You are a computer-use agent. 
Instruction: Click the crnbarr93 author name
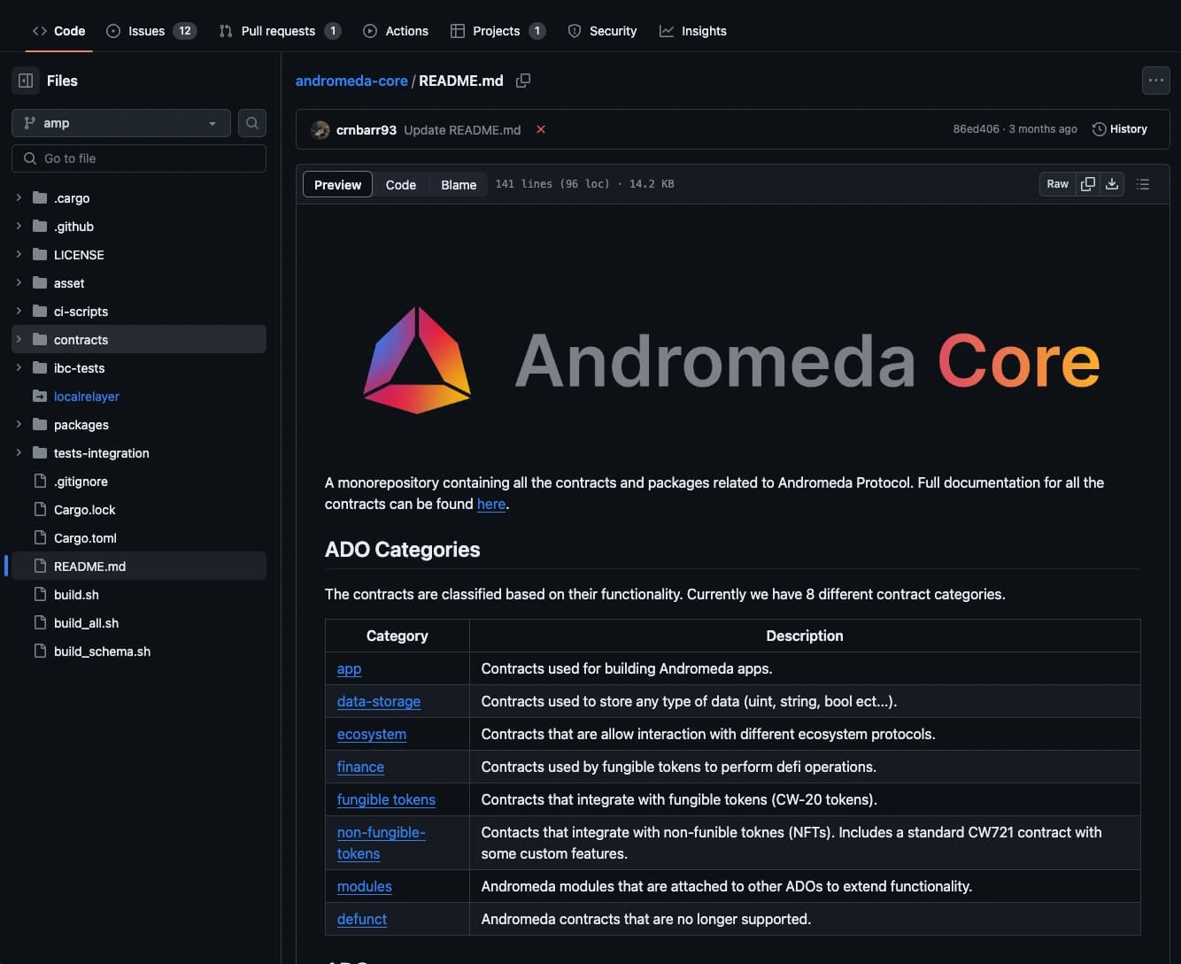367,130
